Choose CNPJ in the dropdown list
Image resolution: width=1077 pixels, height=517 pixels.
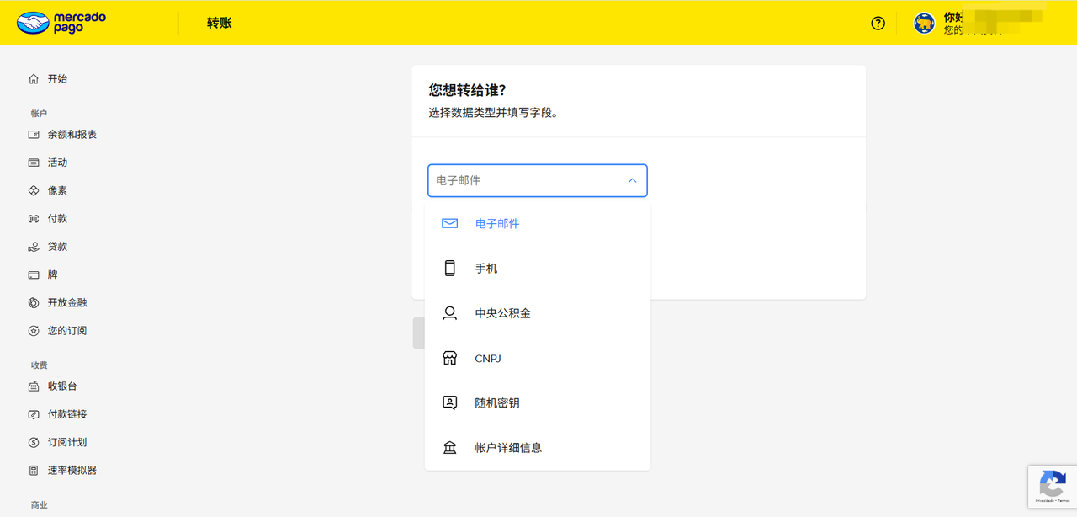[488, 359]
